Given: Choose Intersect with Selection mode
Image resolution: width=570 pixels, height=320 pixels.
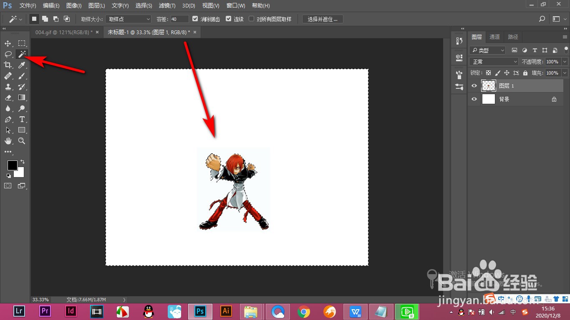Looking at the screenshot, I should [x=66, y=19].
